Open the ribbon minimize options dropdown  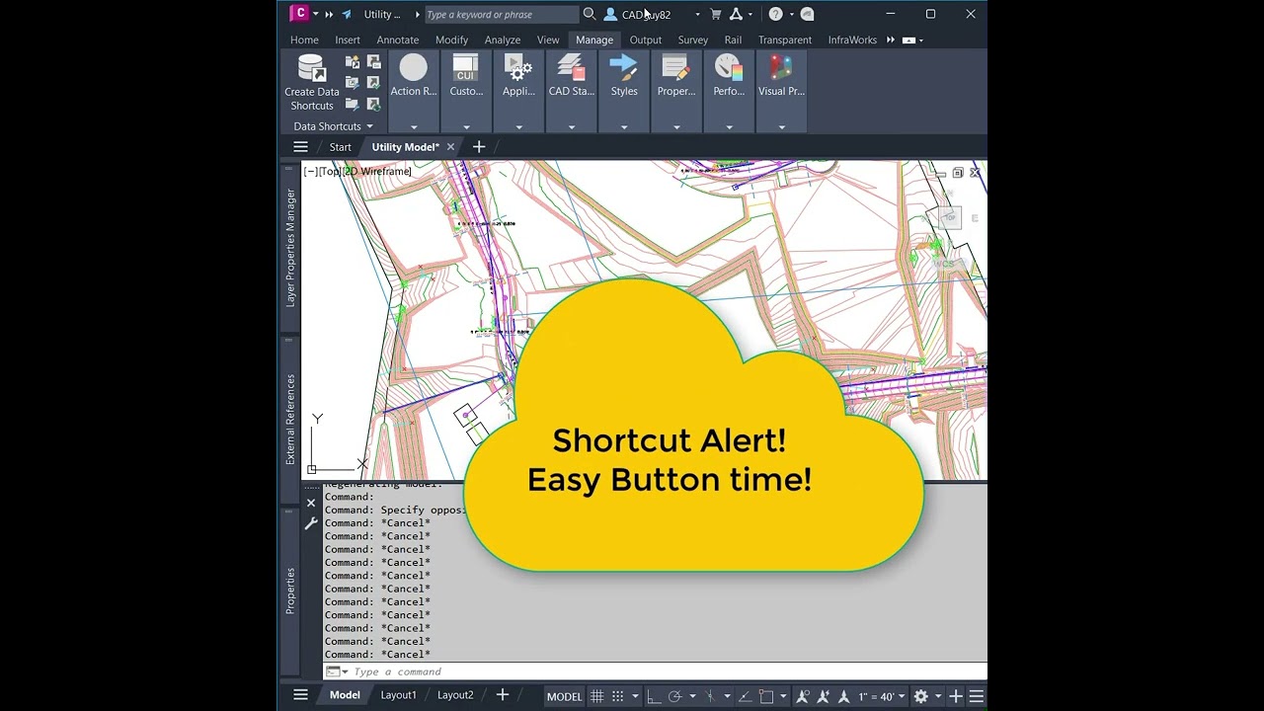pyautogui.click(x=920, y=40)
